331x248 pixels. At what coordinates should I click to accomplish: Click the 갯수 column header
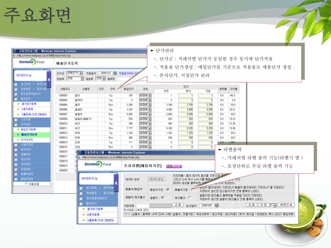(127, 214)
